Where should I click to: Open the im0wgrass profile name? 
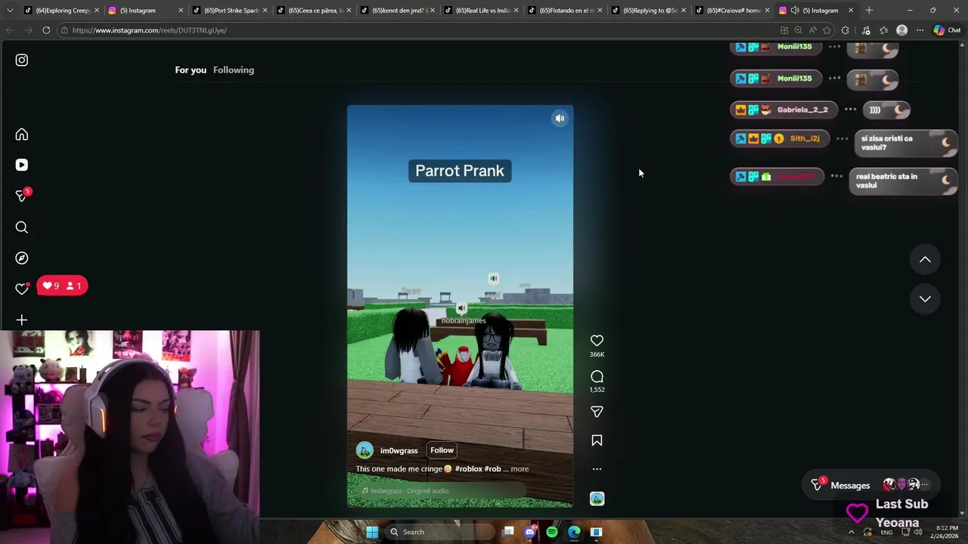(399, 450)
